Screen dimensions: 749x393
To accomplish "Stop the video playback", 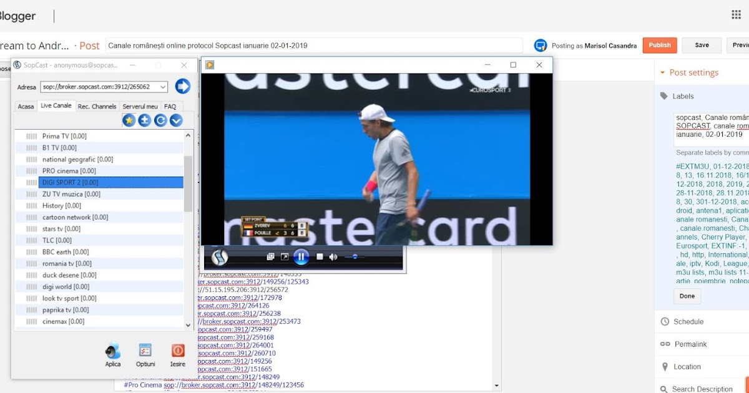I will point(320,256).
